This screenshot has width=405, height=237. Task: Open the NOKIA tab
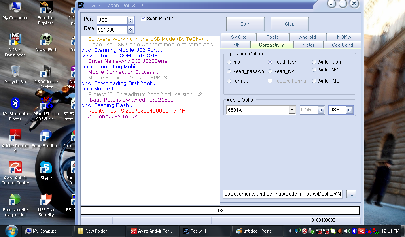[344, 37]
